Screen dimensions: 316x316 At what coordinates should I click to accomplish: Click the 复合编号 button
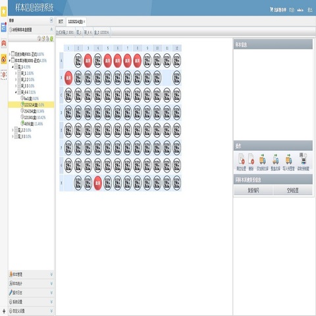click(253, 190)
